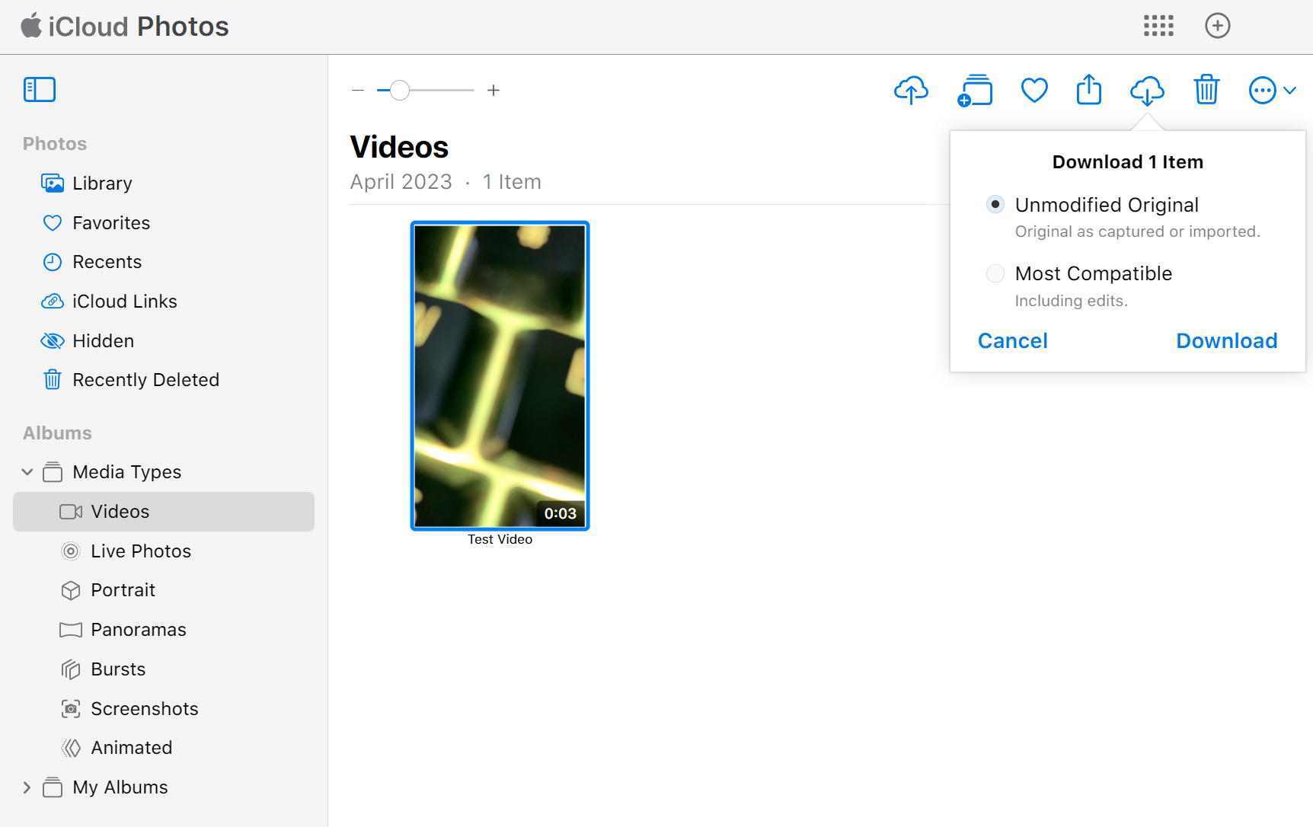Cancel the download dialog

tap(1012, 340)
